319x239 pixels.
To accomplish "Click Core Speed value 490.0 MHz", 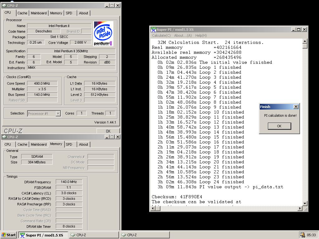I will [x=42, y=83].
